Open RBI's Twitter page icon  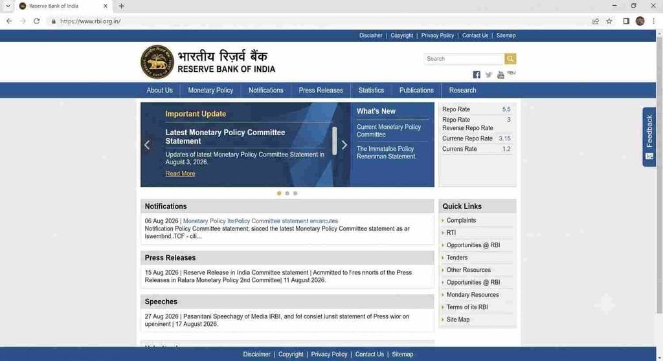[x=488, y=75]
